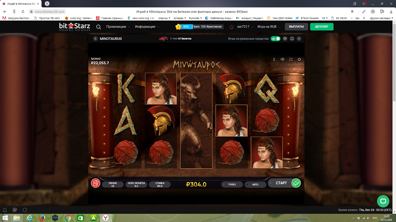Screen dimensions: 396x222
Task: Toggle real money play switch
Action: point(275,39)
